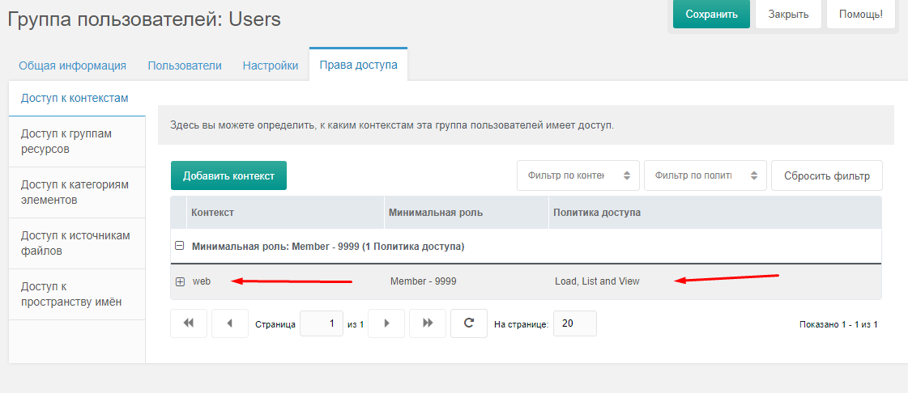Click the Сохранить button
The image size is (908, 393).
[712, 15]
